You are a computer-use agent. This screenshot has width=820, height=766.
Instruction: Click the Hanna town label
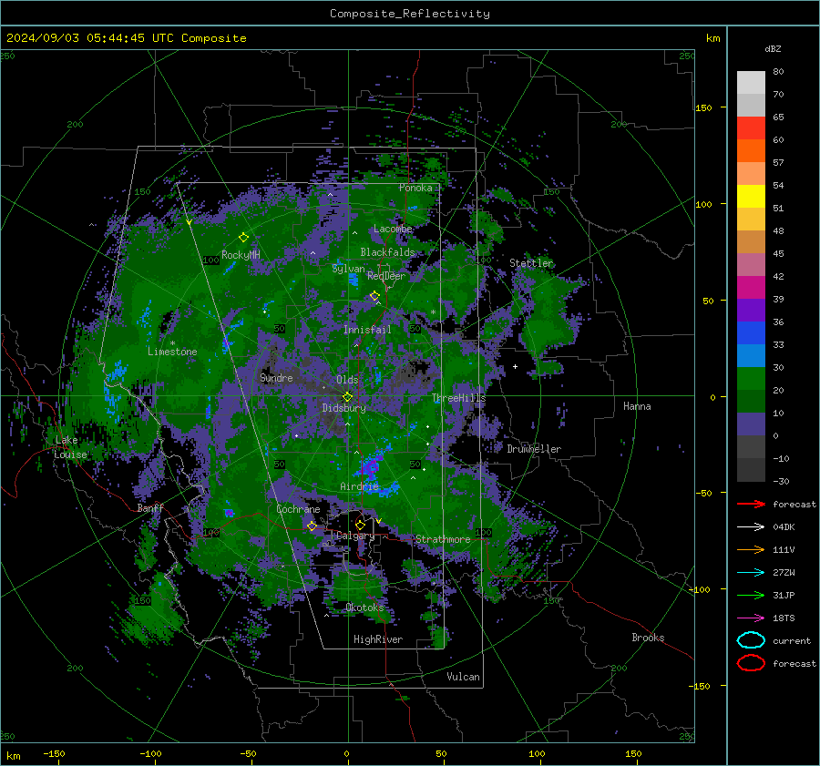pyautogui.click(x=637, y=405)
